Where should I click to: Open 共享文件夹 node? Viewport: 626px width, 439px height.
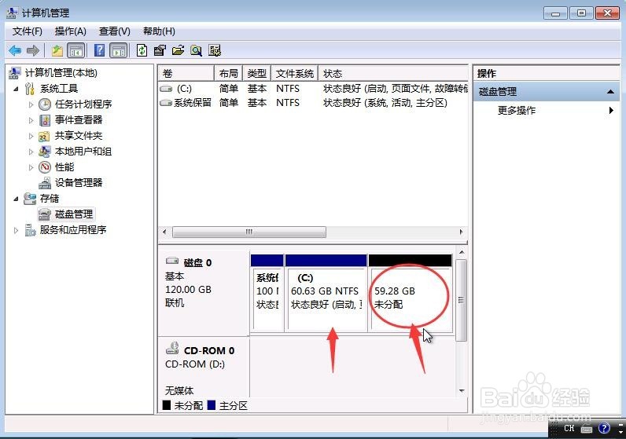79,136
